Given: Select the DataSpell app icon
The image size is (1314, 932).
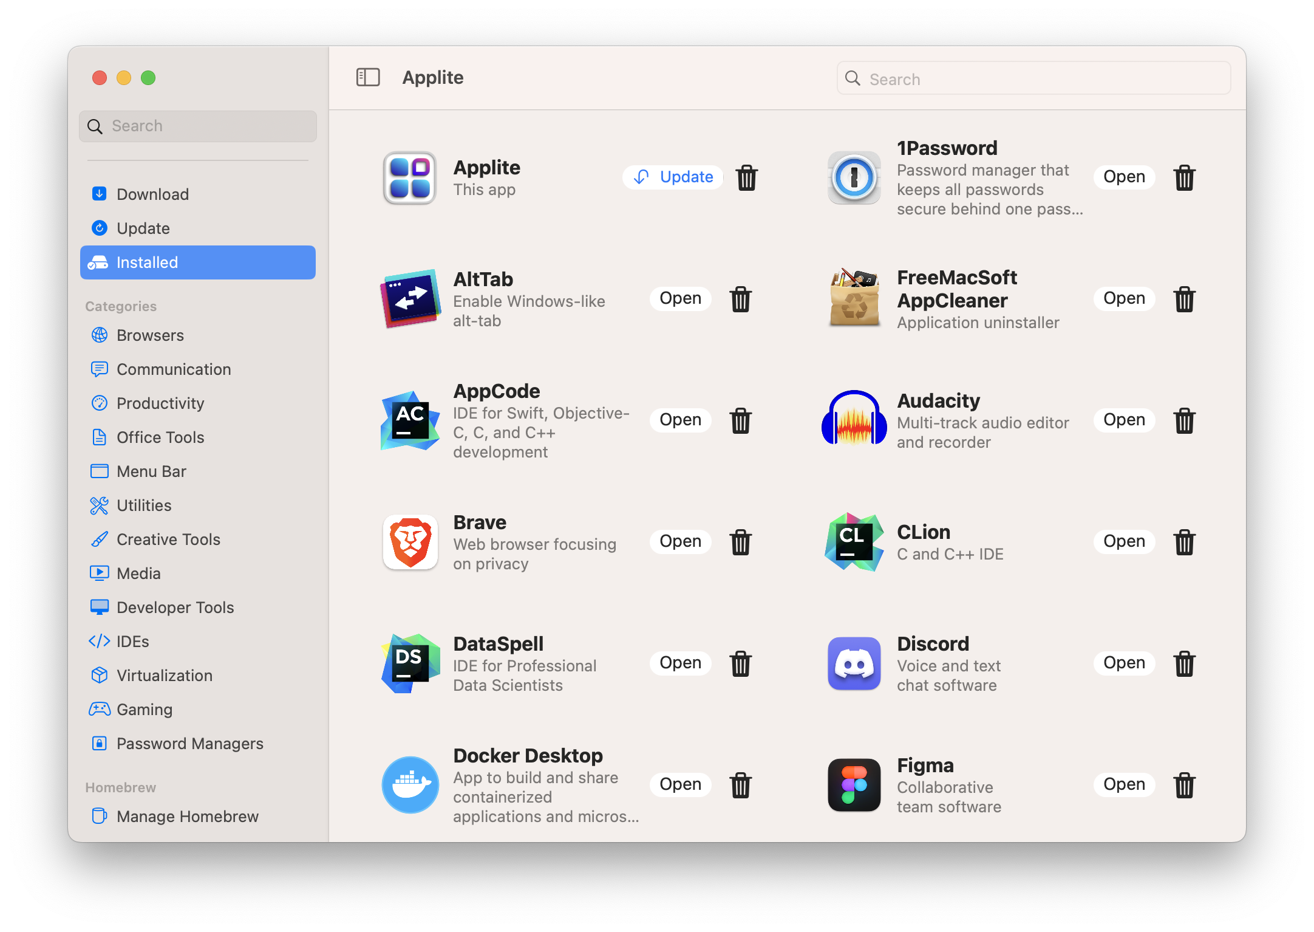Looking at the screenshot, I should click(x=410, y=663).
